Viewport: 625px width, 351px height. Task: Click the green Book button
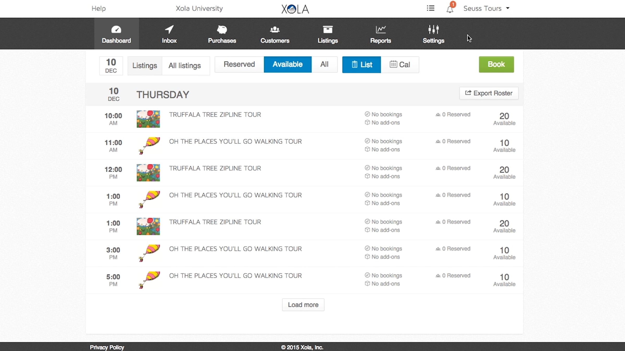496,64
